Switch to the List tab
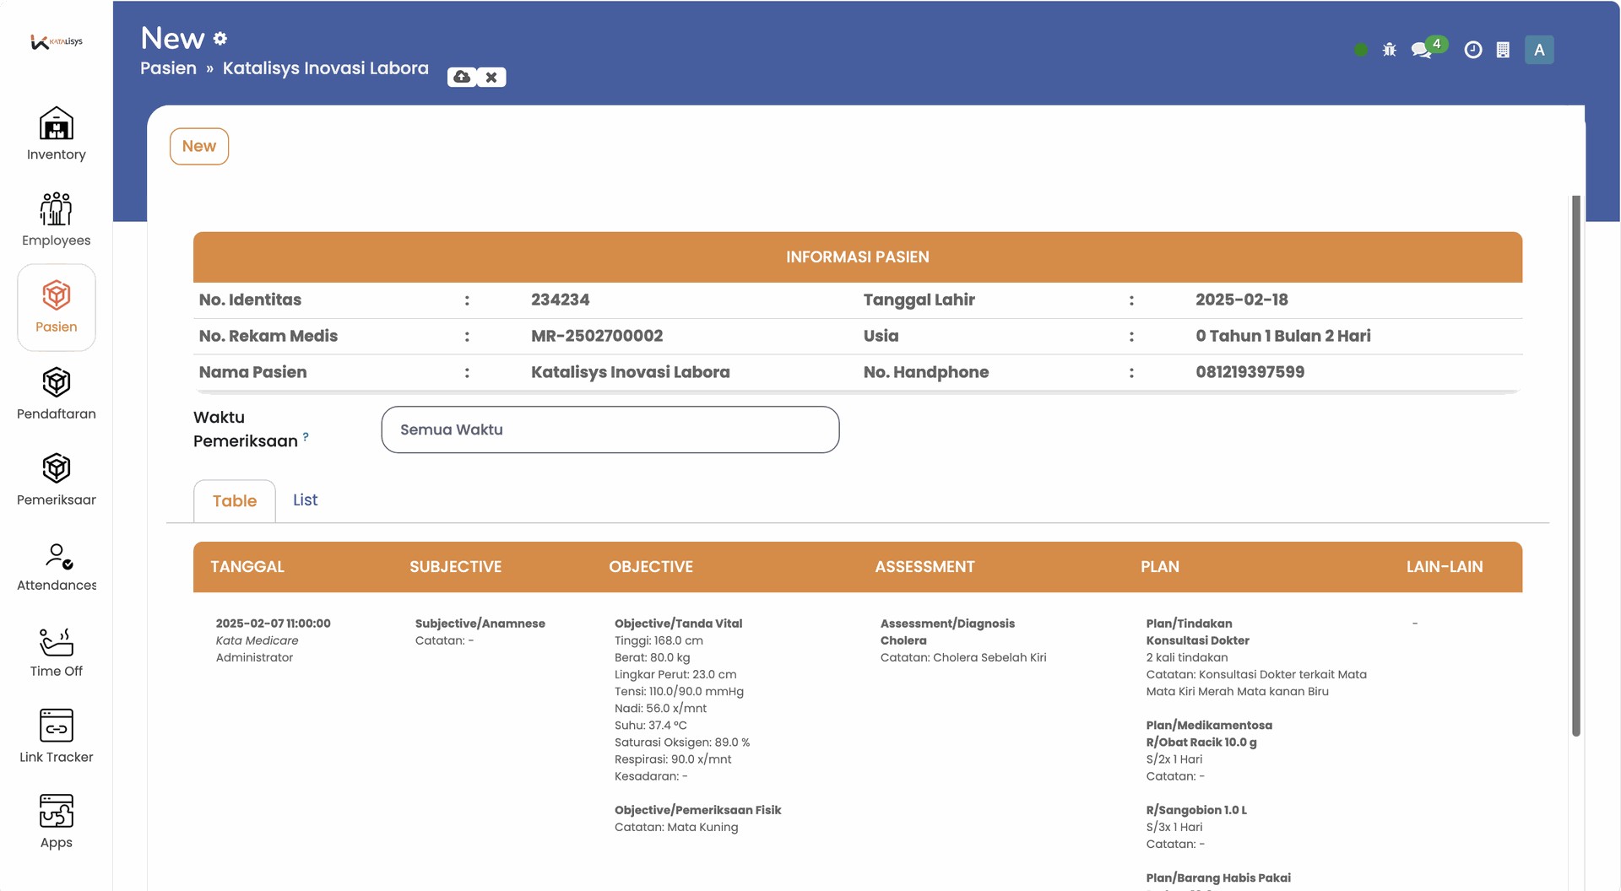The height and width of the screenshot is (891, 1621). tap(305, 500)
